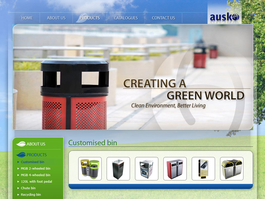Screen dimensions: 265x199
Task: Click the white leaf icon beside sidebar ABOUT US
Action: click(x=21, y=144)
